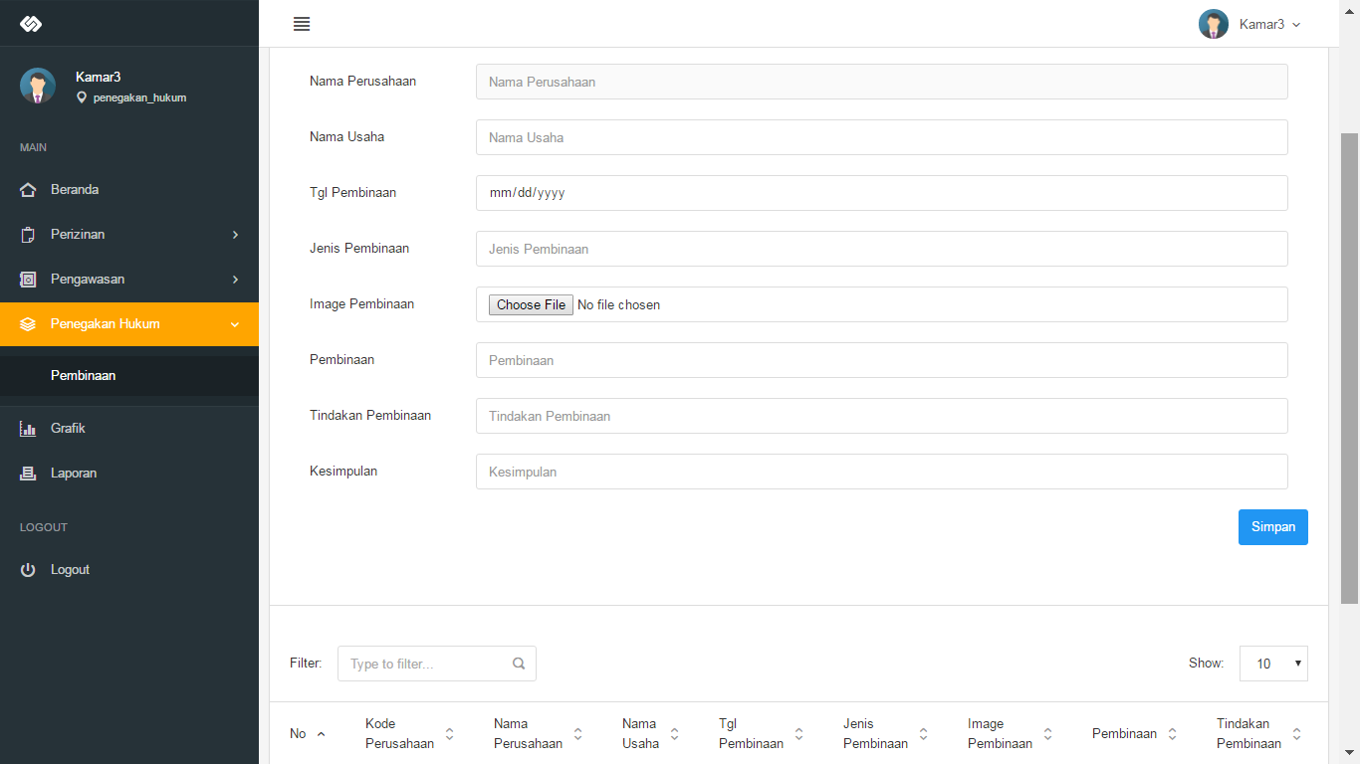Open the Show entries dropdown

1273,664
